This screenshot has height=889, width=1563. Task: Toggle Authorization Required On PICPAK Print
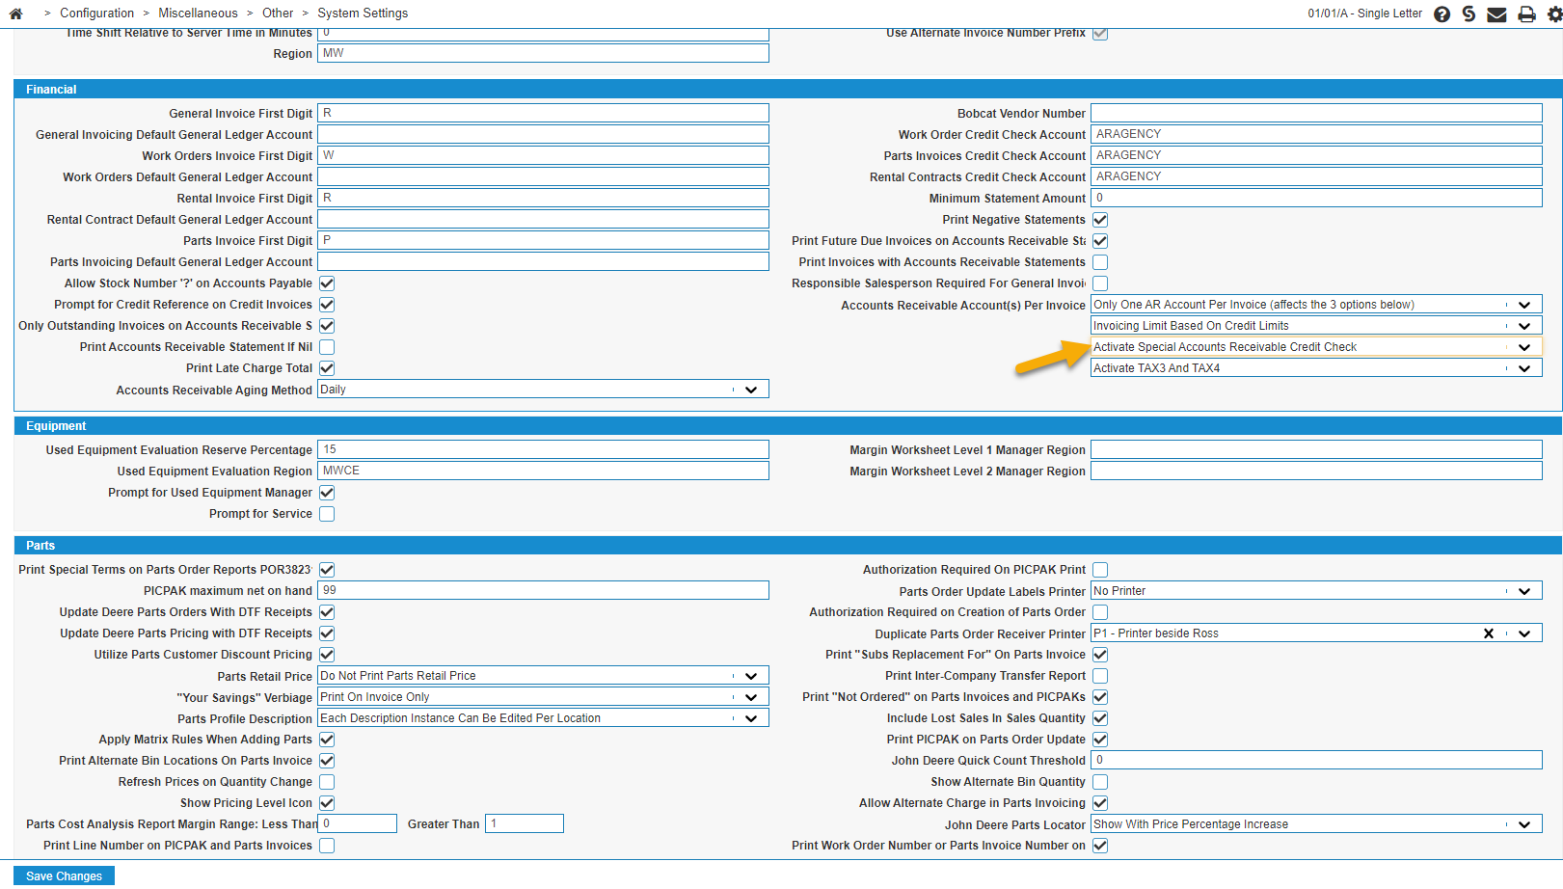point(1100,570)
